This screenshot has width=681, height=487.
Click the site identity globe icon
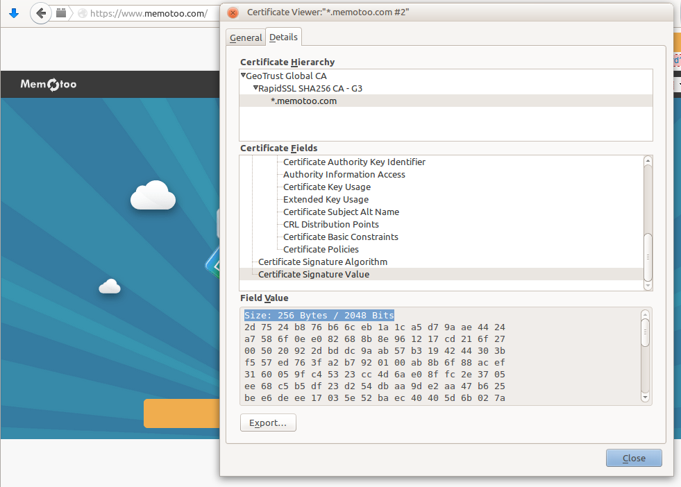83,13
